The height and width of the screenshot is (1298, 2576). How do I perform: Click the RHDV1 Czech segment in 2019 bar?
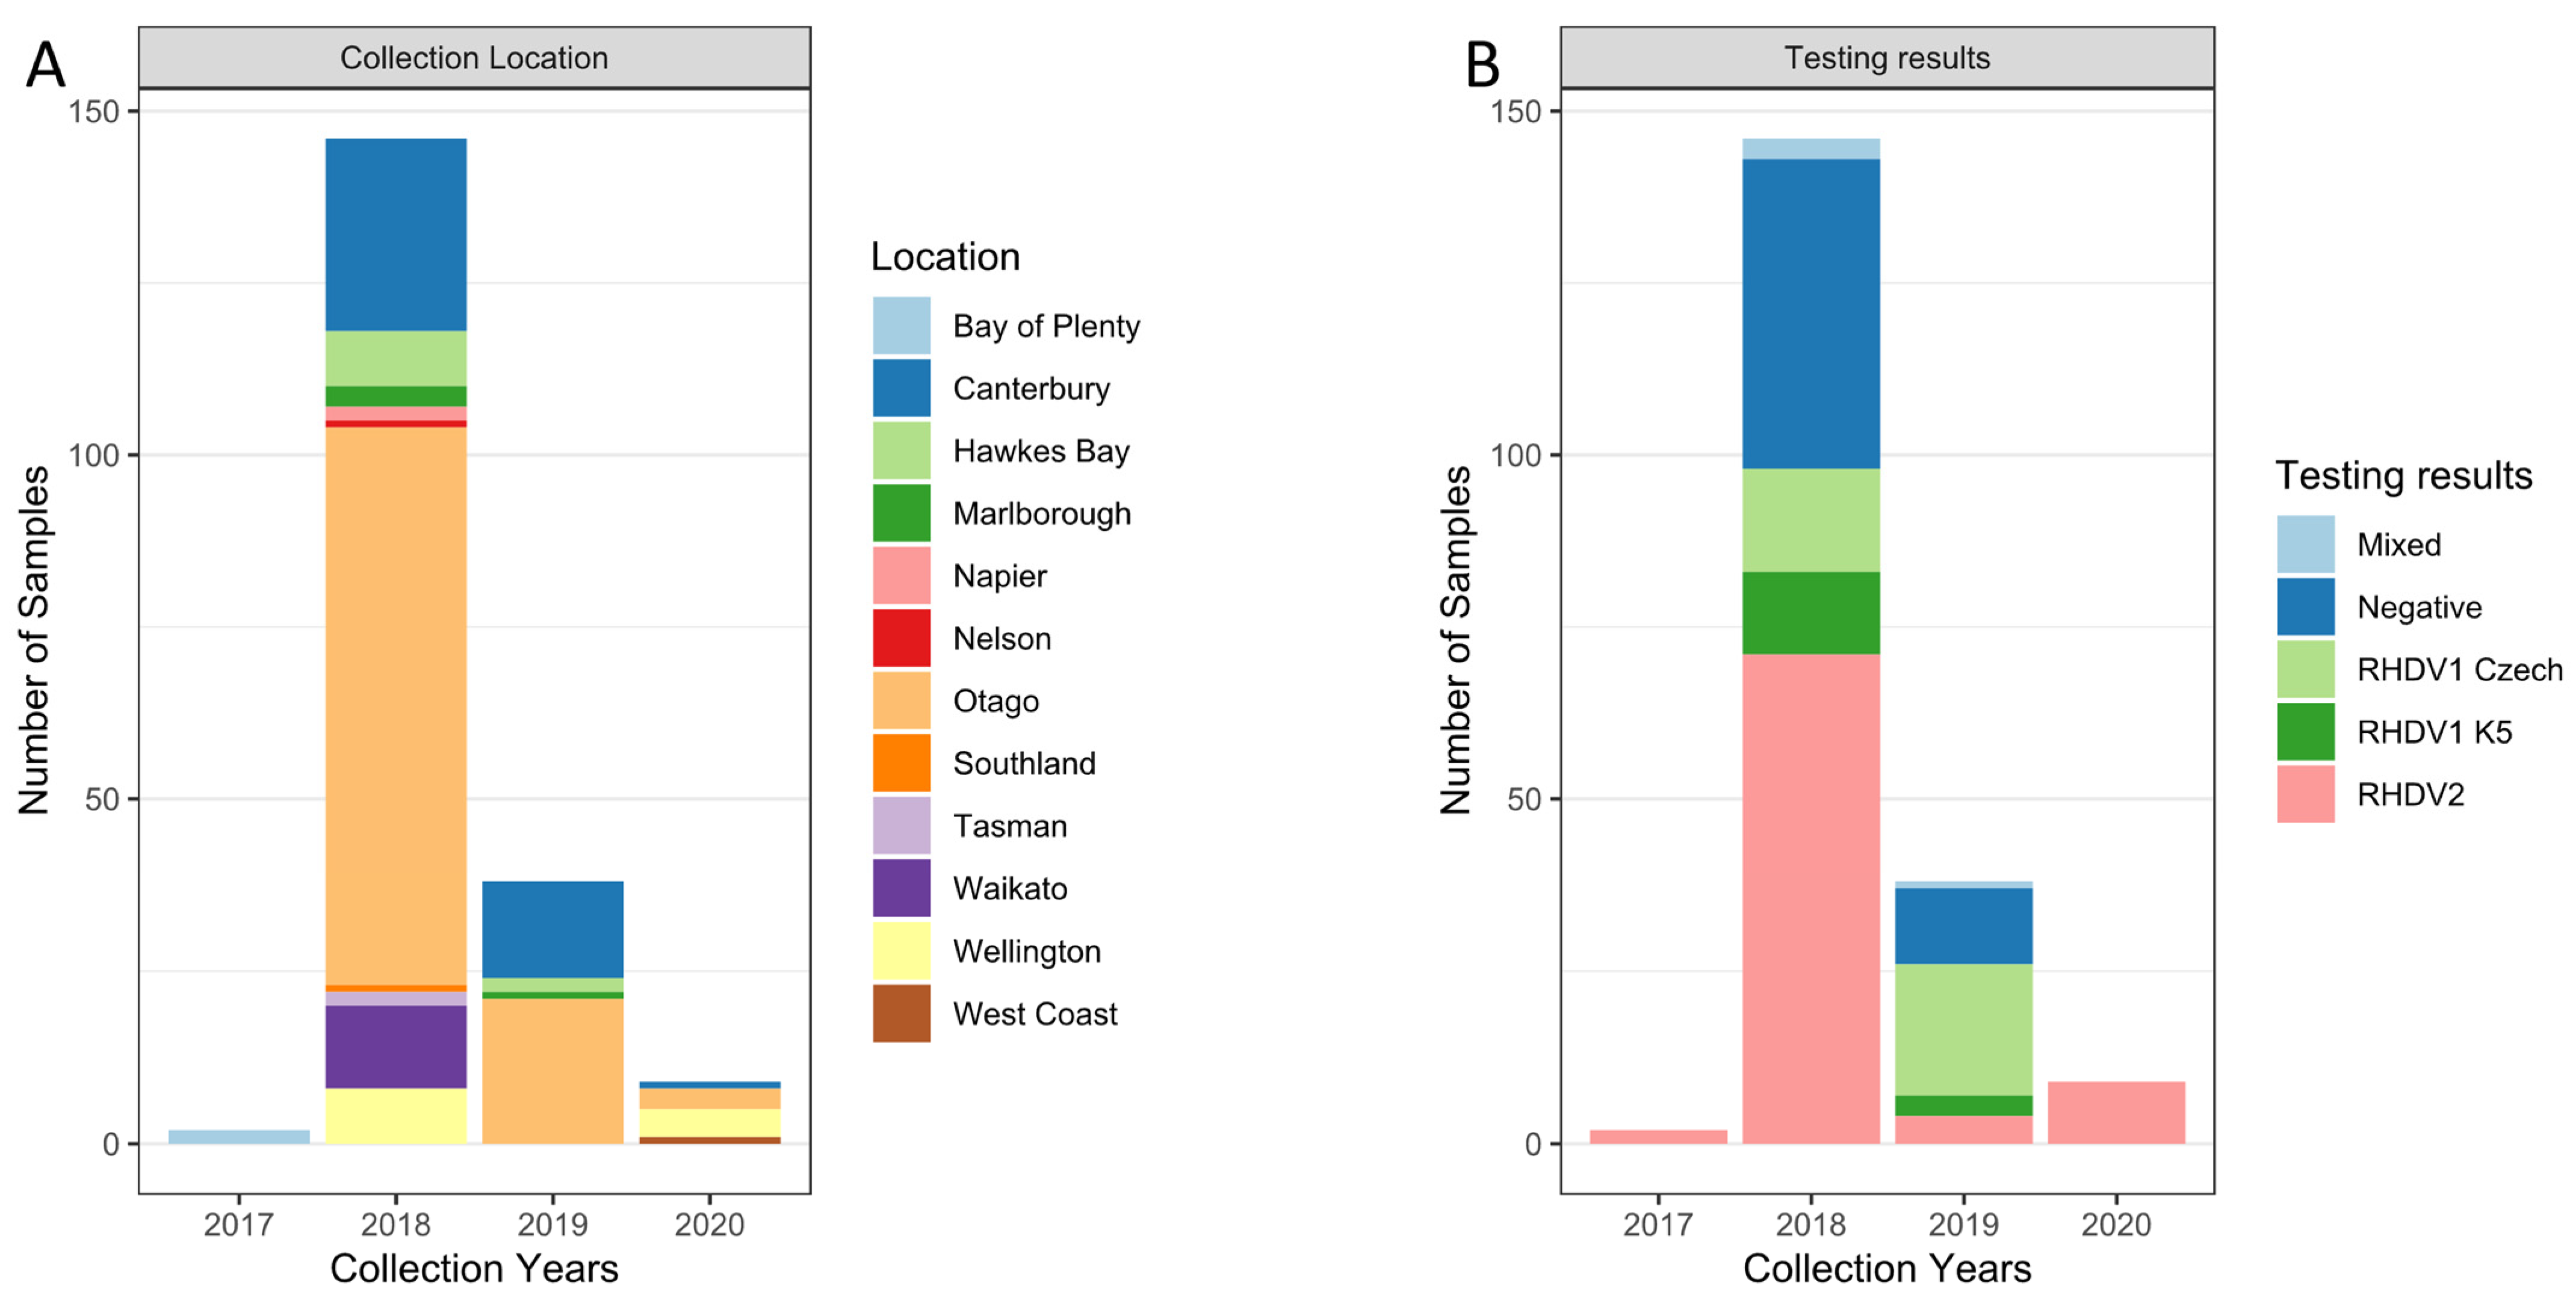1963,1029
